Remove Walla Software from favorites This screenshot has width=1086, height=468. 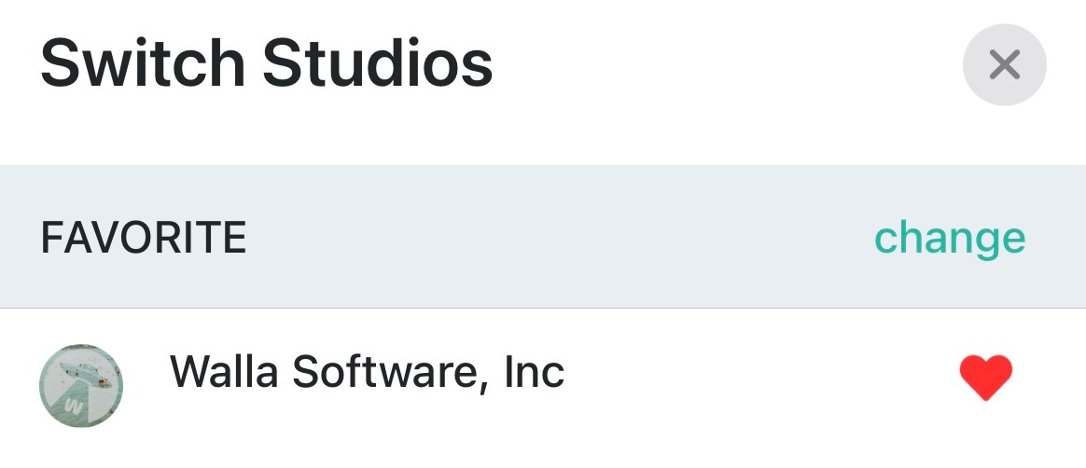pos(985,379)
